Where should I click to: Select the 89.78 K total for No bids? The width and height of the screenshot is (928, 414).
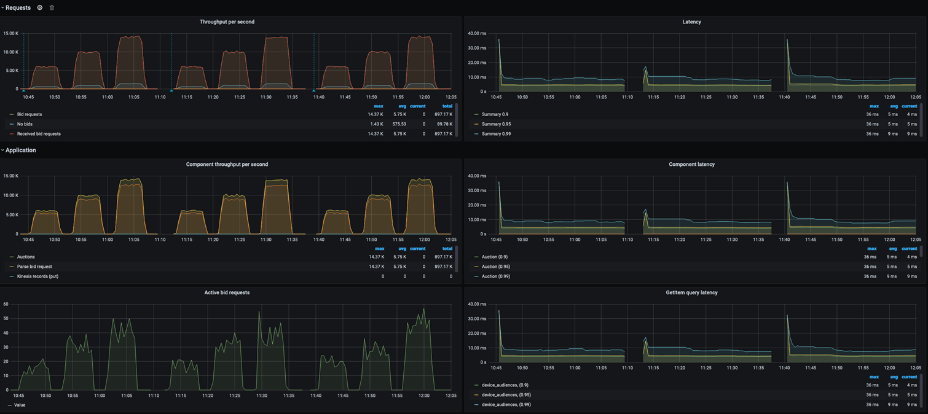click(x=444, y=124)
